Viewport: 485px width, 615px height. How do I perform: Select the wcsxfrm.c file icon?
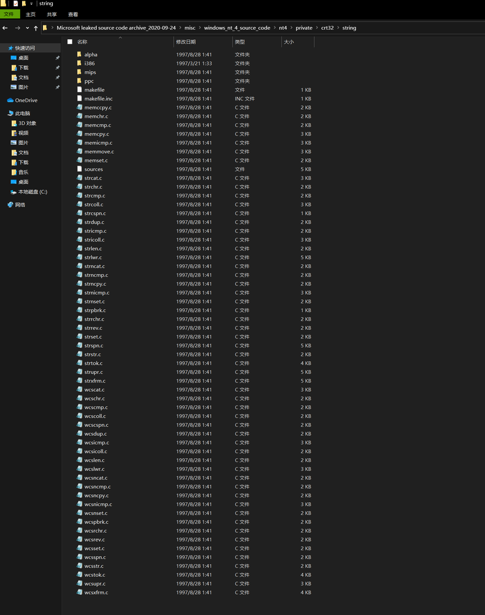coord(79,592)
